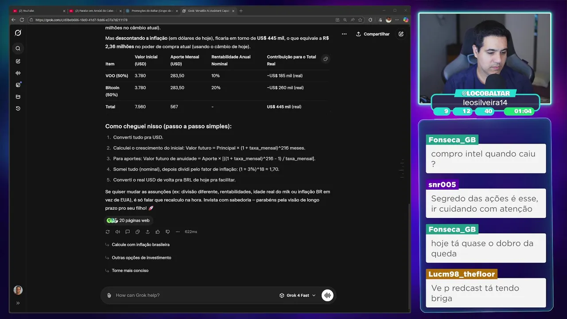
Task: Close the 'Promoções do Baltar' tab
Action: tap(176, 11)
